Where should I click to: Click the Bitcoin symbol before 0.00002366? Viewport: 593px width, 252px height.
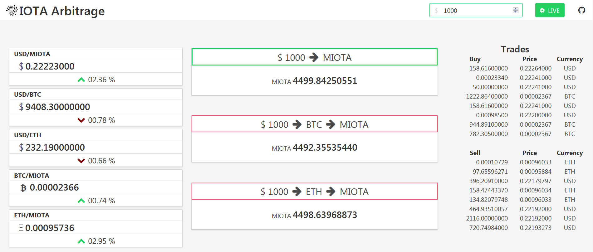(x=23, y=188)
